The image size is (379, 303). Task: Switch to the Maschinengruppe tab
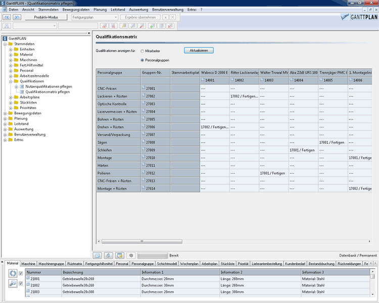tap(51, 264)
